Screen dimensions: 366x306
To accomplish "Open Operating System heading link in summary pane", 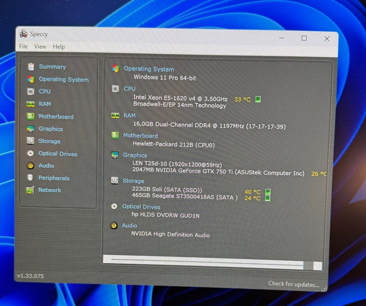I will (149, 69).
